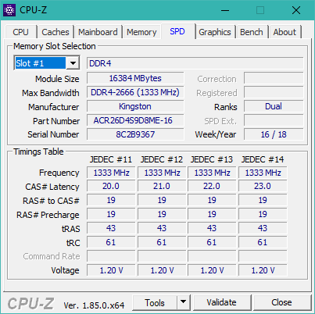Image resolution: width=315 pixels, height=314 pixels.
Task: Click the empty Correction field
Action: [x=274, y=78]
